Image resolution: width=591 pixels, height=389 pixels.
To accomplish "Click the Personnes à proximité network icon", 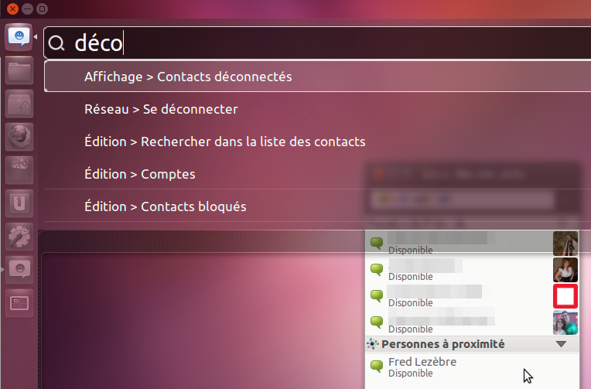I will (372, 344).
